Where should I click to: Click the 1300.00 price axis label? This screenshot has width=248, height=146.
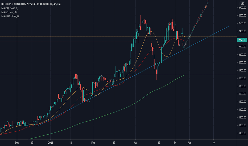pyautogui.click(x=242, y=117)
